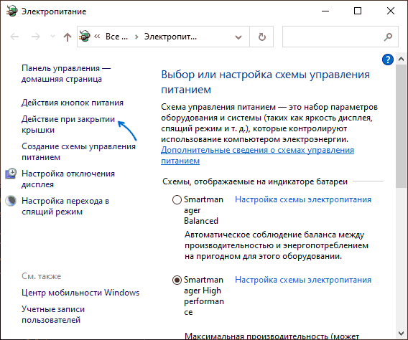Click the search magnifier icon
This screenshot has height=340, width=408.
pyautogui.click(x=388, y=37)
